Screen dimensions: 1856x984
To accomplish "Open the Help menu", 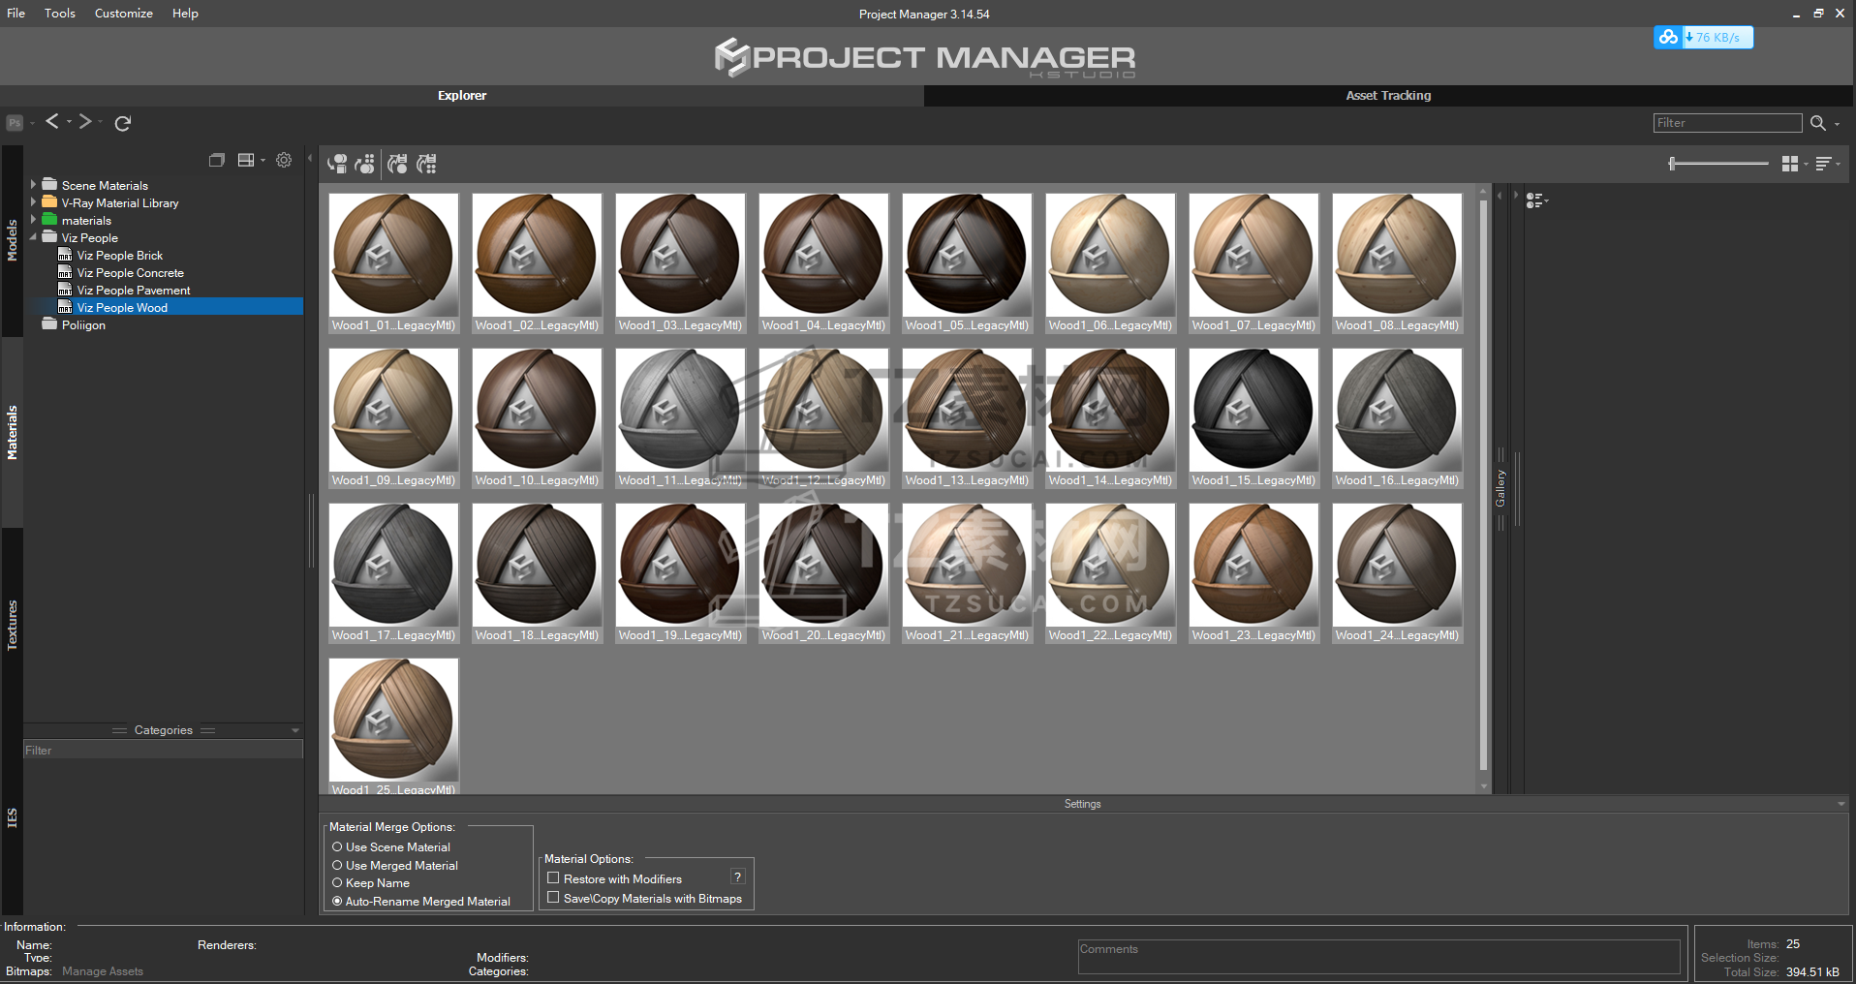I will coord(185,14).
